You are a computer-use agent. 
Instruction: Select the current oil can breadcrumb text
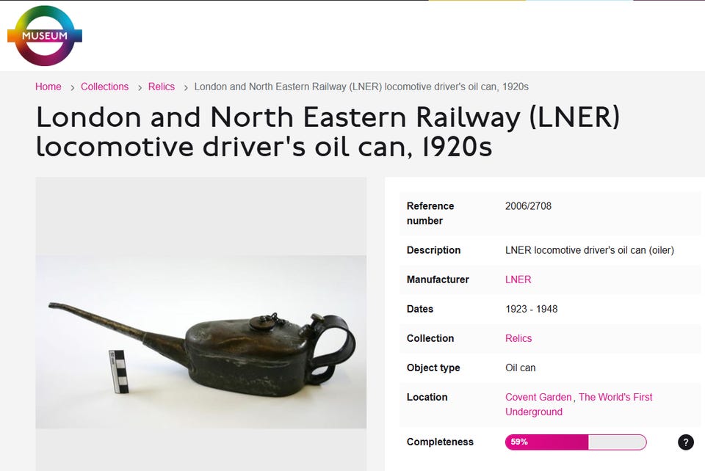(x=361, y=87)
